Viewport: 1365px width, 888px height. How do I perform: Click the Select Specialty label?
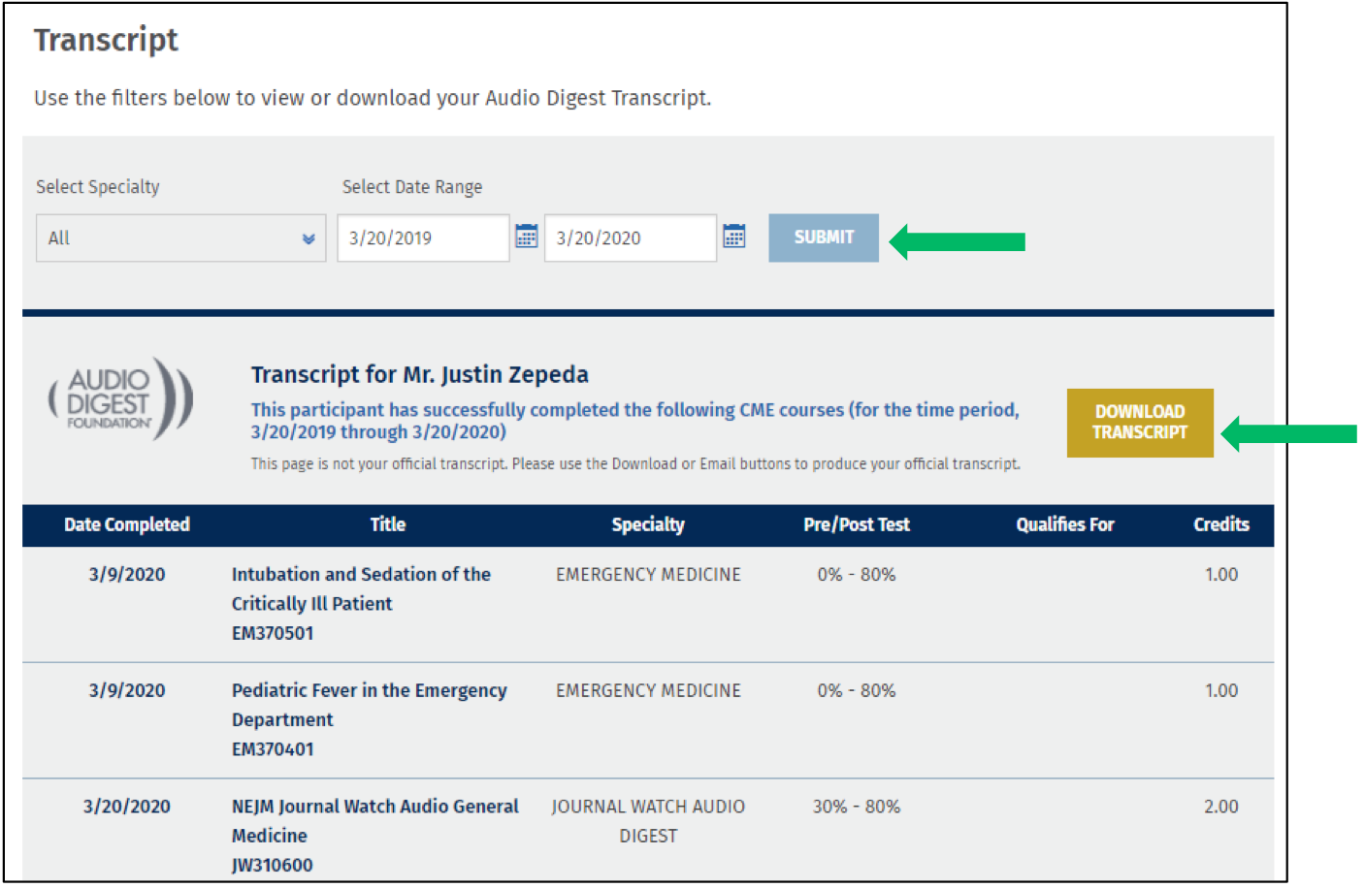[98, 187]
